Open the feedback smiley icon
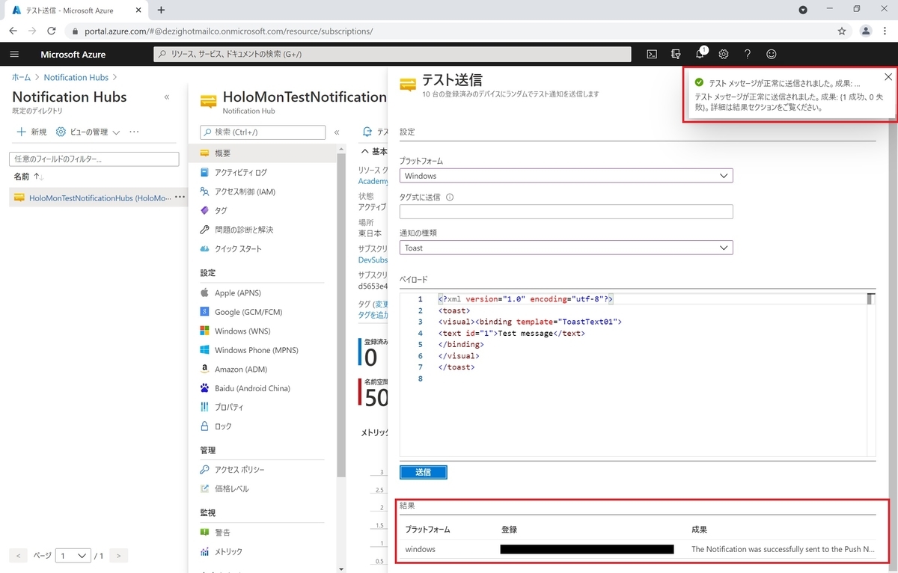 pyautogui.click(x=772, y=54)
